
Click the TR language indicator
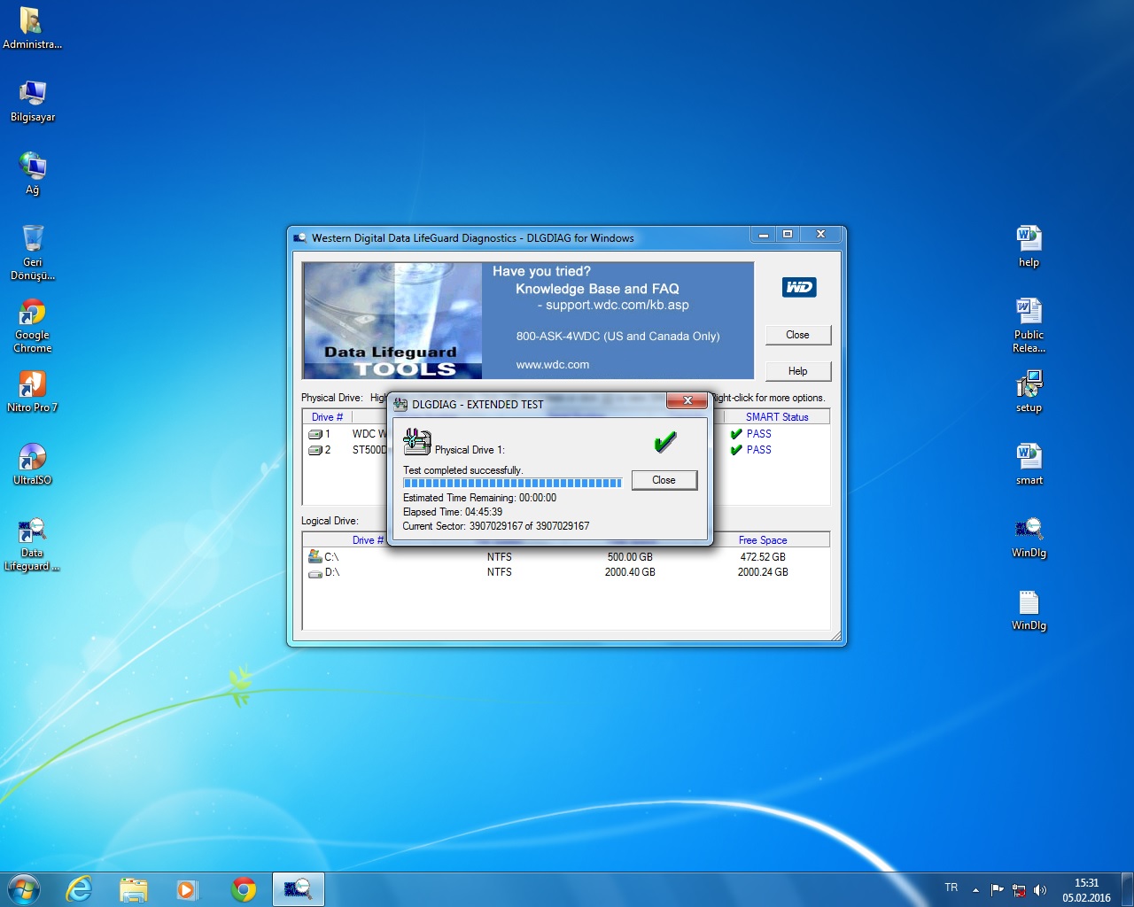pyautogui.click(x=951, y=888)
